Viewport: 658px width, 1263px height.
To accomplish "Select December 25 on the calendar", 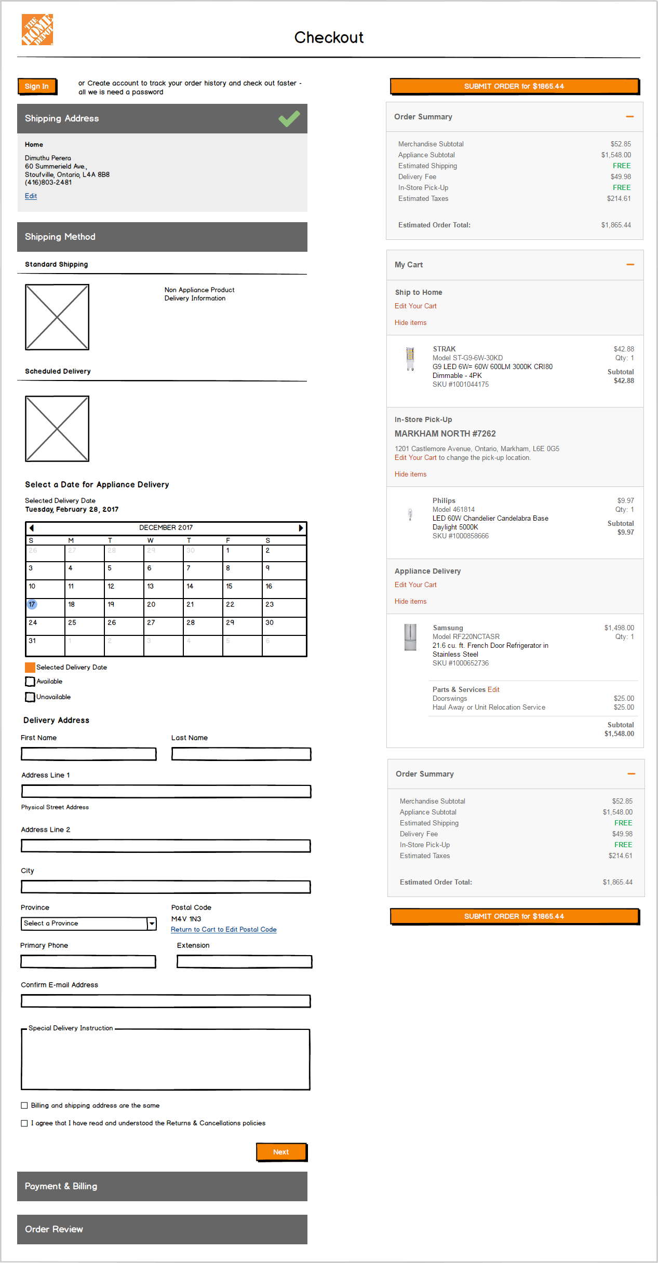I will pos(85,626).
